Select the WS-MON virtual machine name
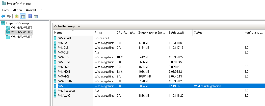Viewport: 265px width, 106px height. tap(64, 71)
